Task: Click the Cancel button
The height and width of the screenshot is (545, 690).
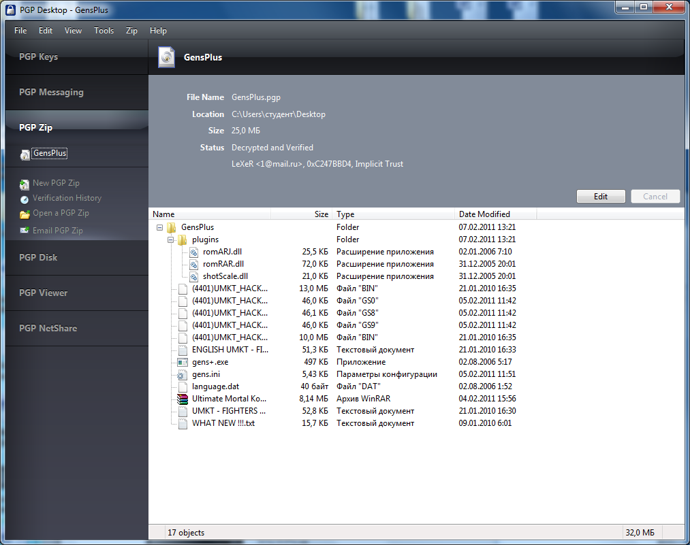Action: click(x=655, y=197)
